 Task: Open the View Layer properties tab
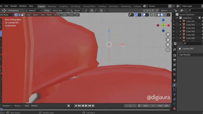(174, 65)
